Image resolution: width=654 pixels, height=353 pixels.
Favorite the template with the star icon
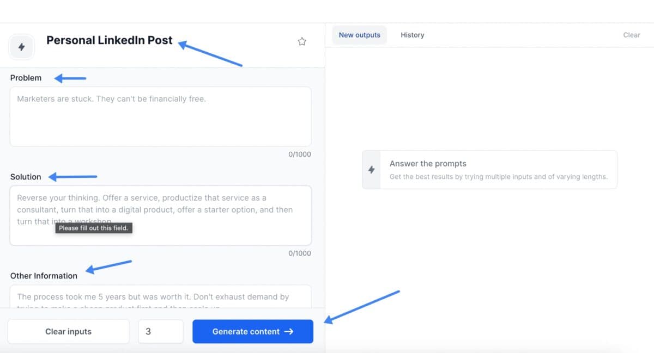click(302, 41)
